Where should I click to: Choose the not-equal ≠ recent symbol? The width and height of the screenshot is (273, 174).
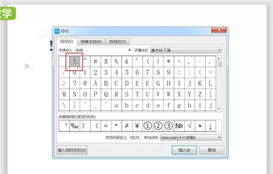pyautogui.click(x=127, y=126)
